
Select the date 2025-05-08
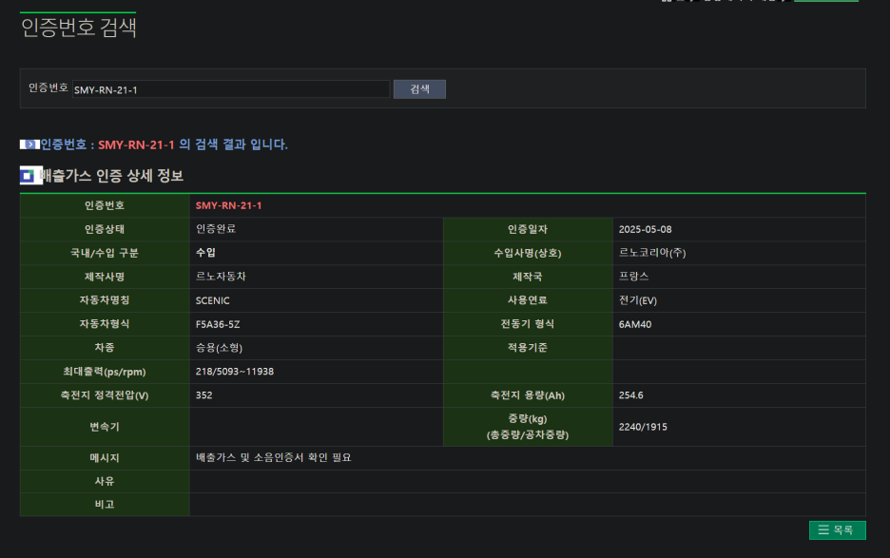(x=645, y=229)
